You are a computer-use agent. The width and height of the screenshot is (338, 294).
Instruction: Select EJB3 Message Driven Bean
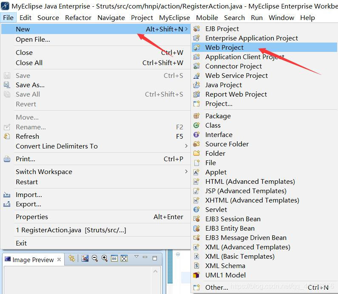(264, 238)
